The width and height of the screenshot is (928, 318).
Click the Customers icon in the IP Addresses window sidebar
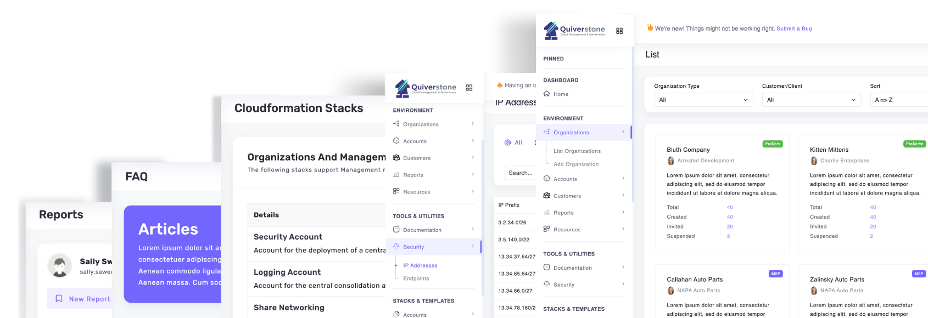click(396, 158)
